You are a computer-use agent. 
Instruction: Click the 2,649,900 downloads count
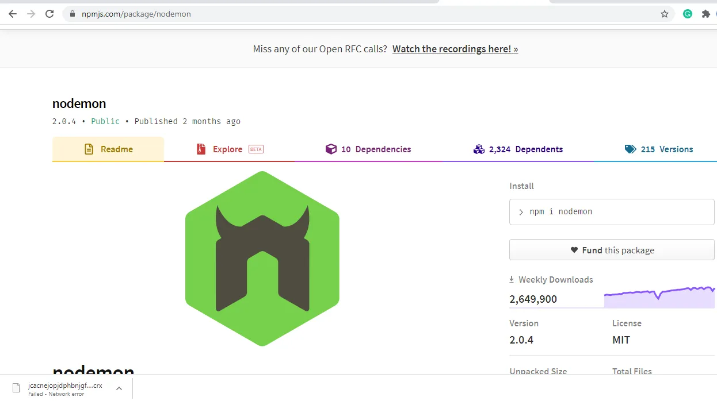(533, 299)
